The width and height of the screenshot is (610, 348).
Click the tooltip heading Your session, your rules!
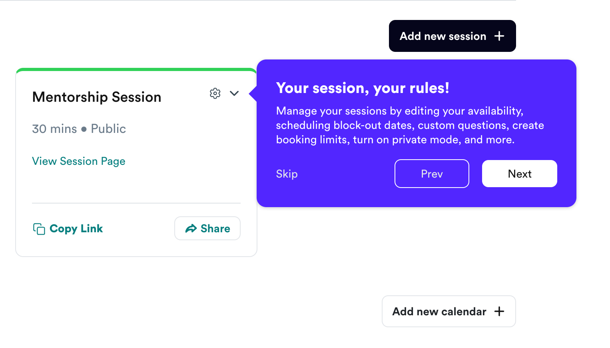tap(363, 88)
